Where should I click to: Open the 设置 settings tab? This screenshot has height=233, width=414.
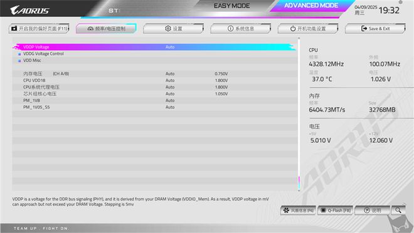pos(174,28)
